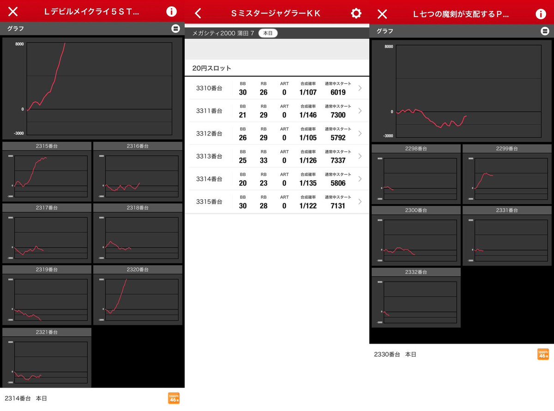
Task: Tap グラフ header in left panel
Action: (x=15, y=29)
